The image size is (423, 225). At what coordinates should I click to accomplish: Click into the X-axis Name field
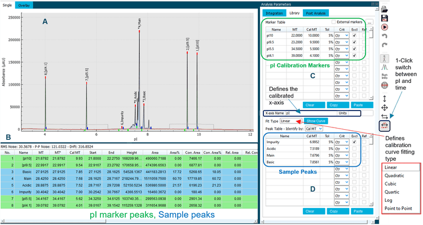pyautogui.click(x=311, y=113)
